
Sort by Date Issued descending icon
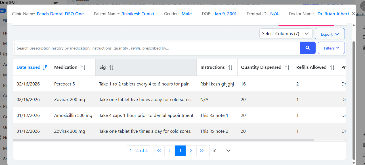tap(45, 67)
